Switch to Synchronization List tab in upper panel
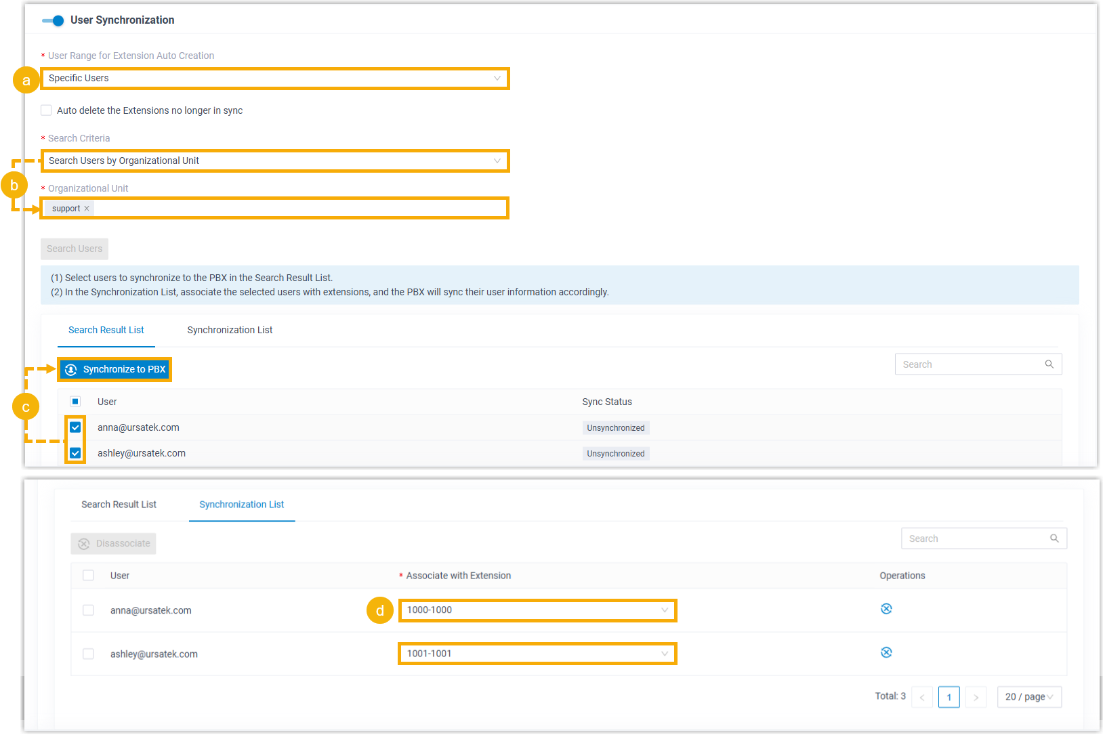Screen dimensions: 1103x743 pyautogui.click(x=230, y=331)
